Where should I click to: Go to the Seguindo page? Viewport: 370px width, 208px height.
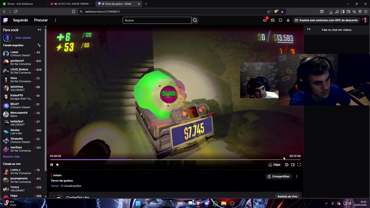coord(20,20)
